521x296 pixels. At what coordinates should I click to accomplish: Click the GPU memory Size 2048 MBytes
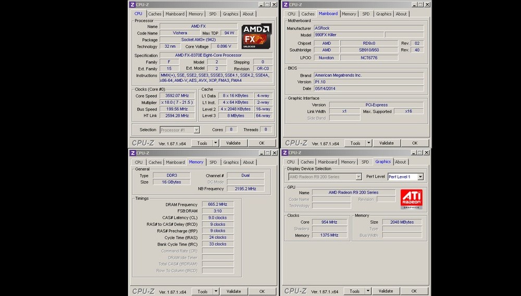[402, 222]
